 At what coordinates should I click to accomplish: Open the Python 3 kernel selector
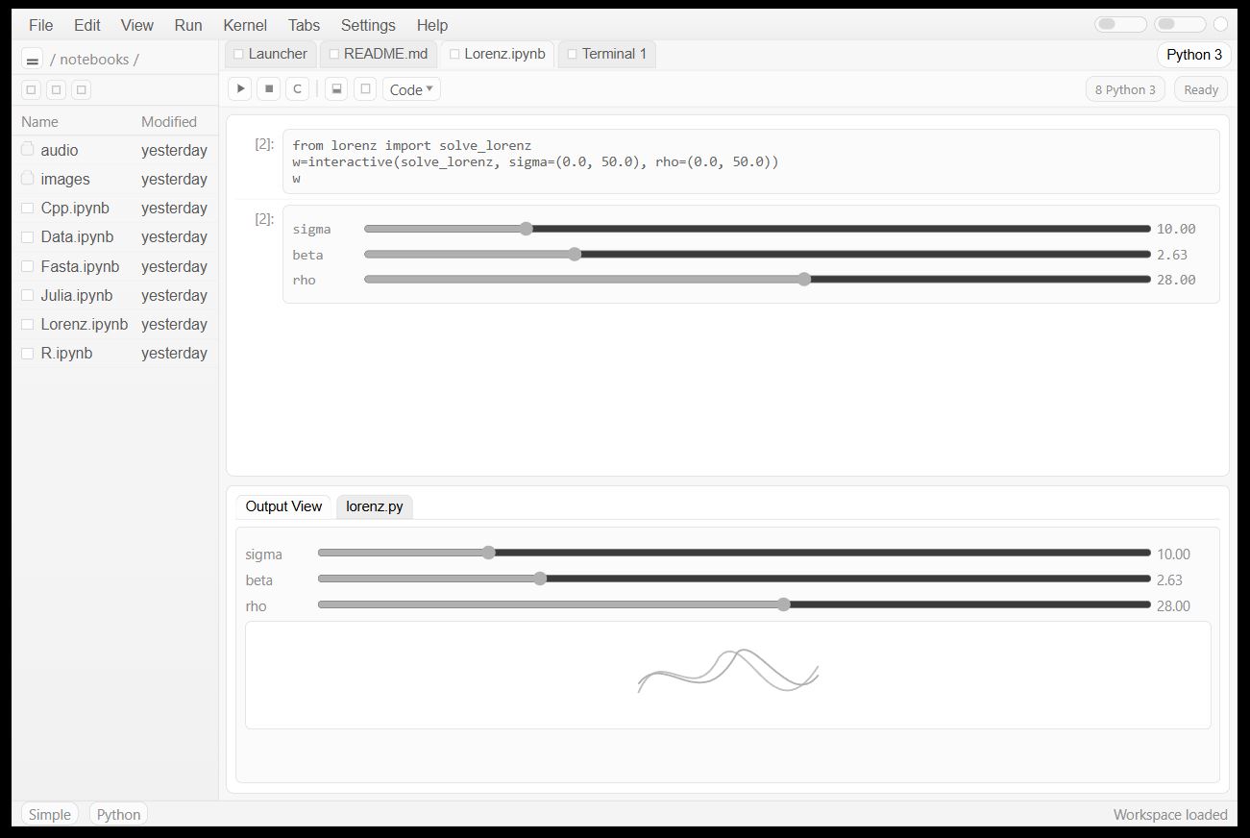1193,55
